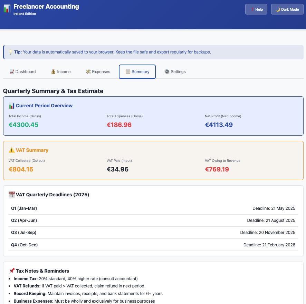This screenshot has width=306, height=304.
Task: Click the 'Freelancer Accounting' title text
Action: tap(46, 7)
